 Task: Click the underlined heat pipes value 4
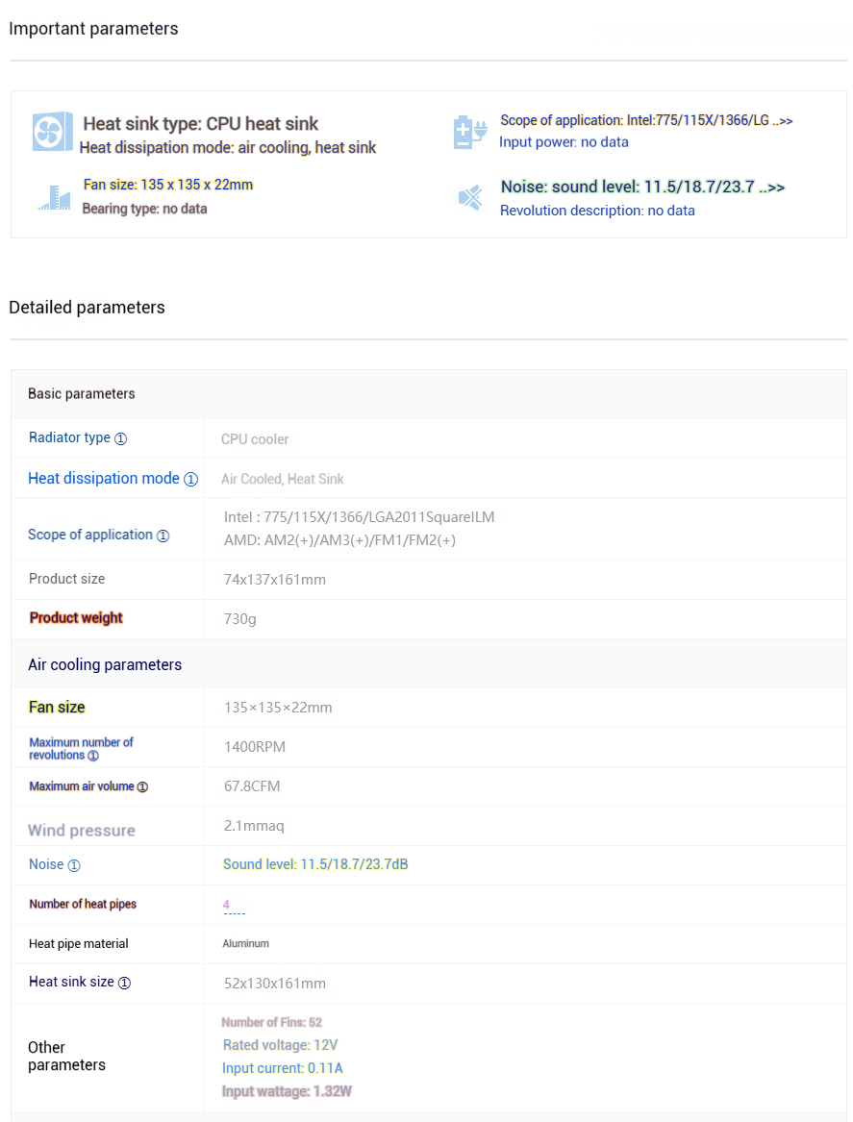[x=226, y=905]
